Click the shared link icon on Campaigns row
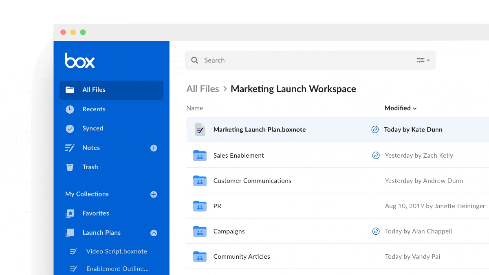Viewport: 489px width, 275px height. click(x=375, y=231)
